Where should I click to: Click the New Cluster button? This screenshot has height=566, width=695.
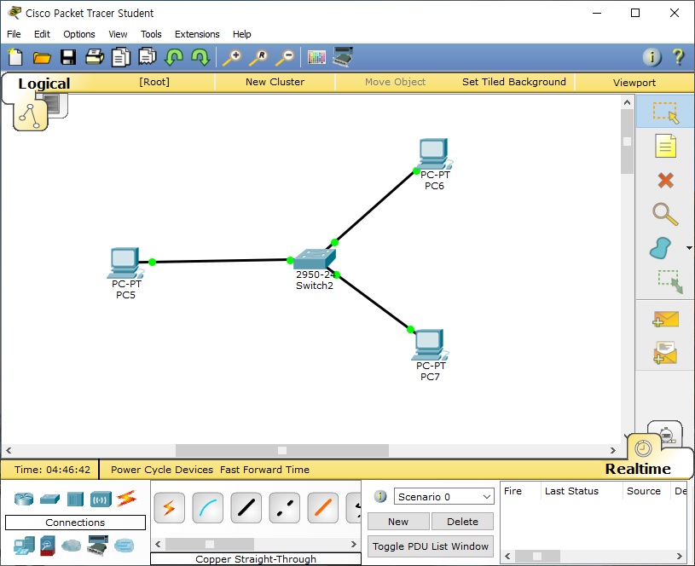[x=275, y=82]
